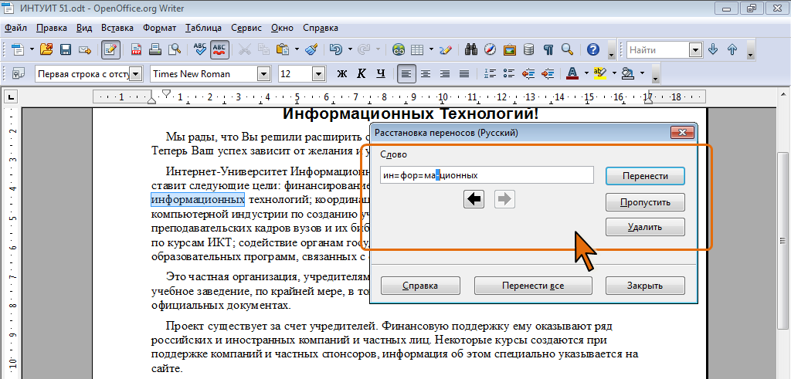The image size is (791, 379).
Task: Click the Справка button in the dialog
Action: point(420,286)
